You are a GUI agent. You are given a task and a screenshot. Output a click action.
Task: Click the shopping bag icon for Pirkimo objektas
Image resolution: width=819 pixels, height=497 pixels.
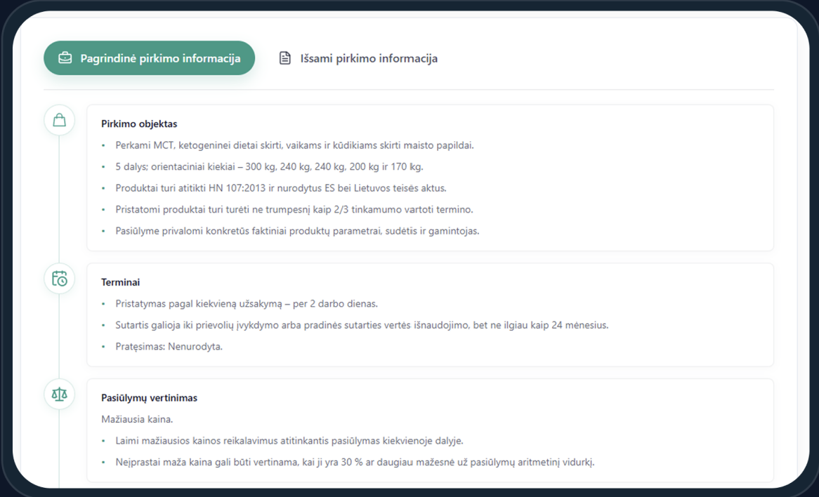click(60, 120)
